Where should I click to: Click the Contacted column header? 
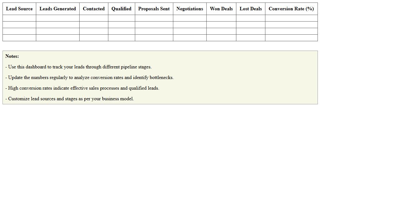(94, 9)
